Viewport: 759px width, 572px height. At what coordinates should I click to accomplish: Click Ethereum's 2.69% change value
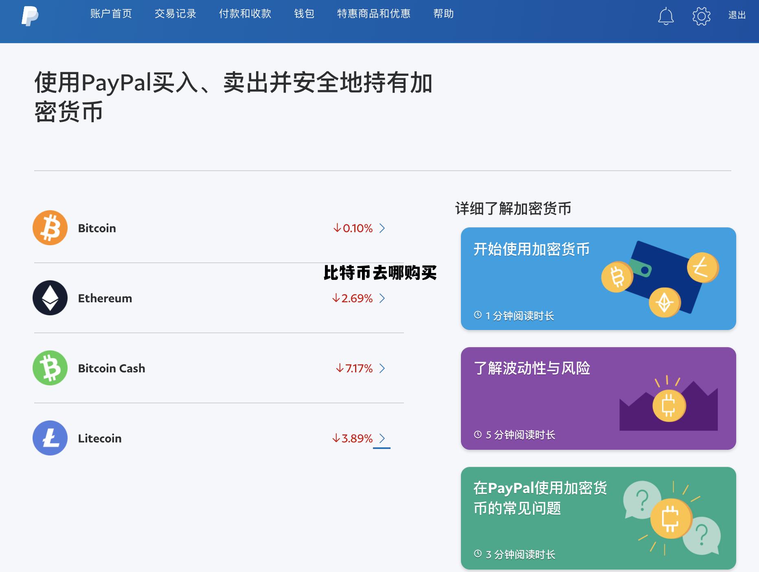[352, 298]
